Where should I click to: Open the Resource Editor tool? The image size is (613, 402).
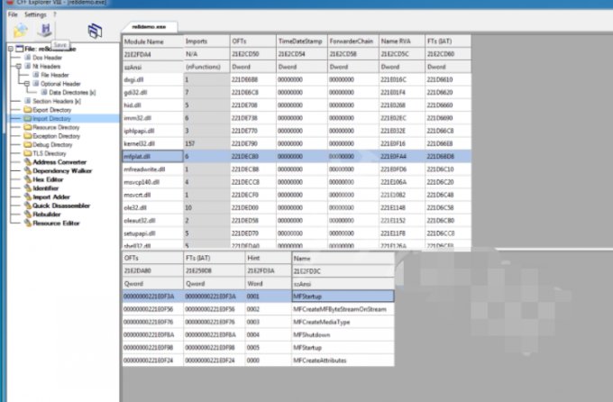(x=59, y=223)
